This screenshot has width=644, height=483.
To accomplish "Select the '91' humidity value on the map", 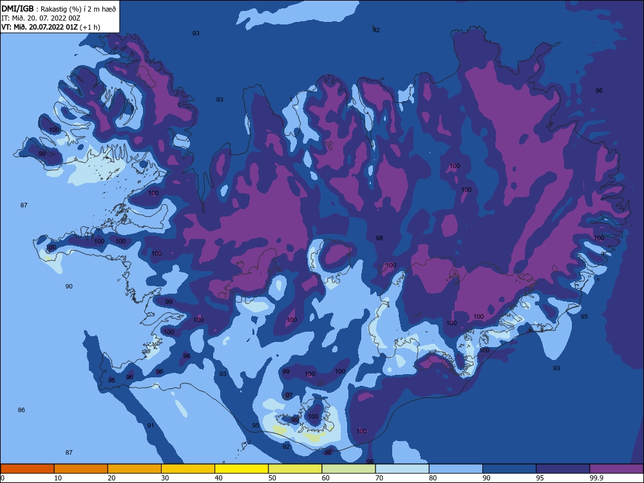I will coord(151,426).
